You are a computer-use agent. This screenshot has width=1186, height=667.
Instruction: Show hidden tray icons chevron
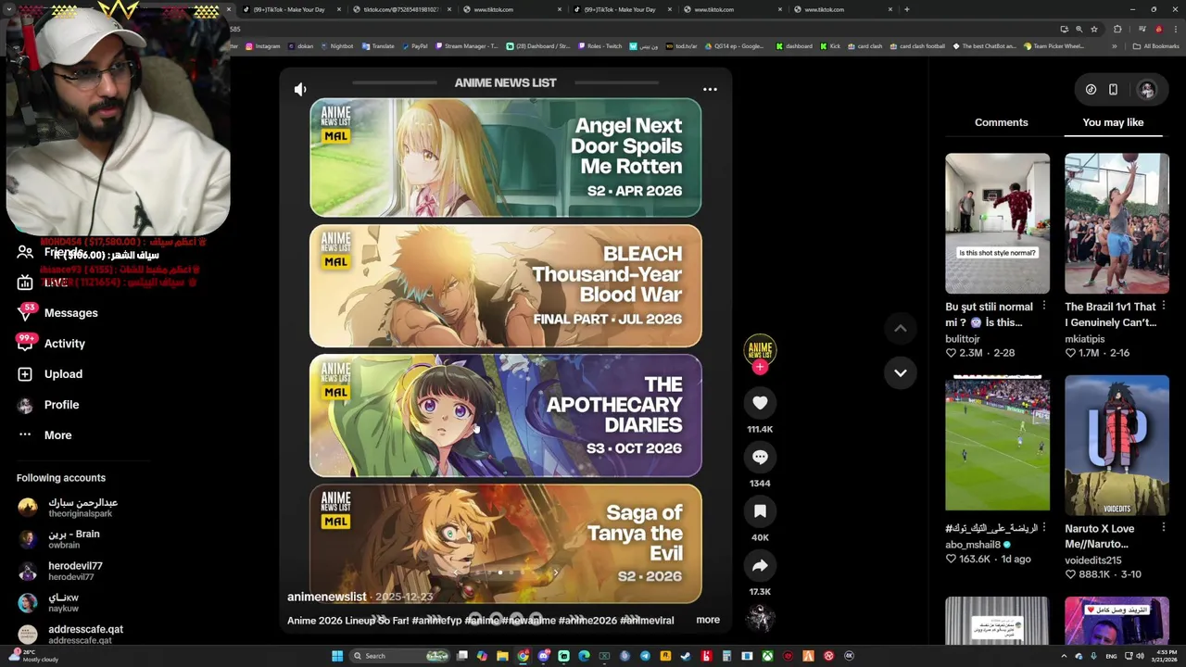[x=1064, y=656]
